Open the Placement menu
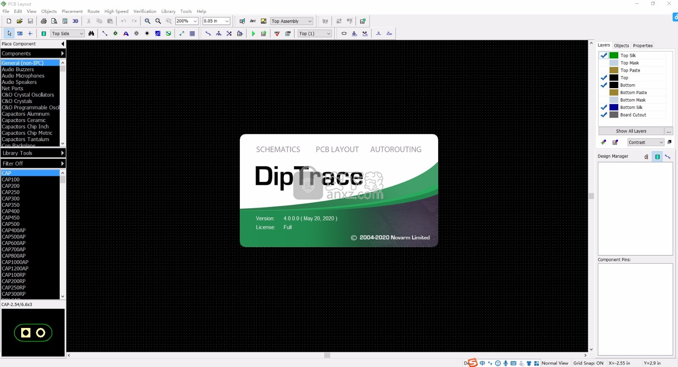Viewport: 678px width, 367px height. point(72,11)
